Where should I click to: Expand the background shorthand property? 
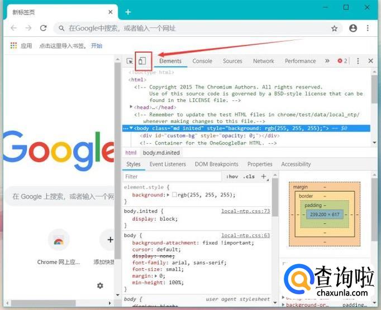[x=168, y=195]
